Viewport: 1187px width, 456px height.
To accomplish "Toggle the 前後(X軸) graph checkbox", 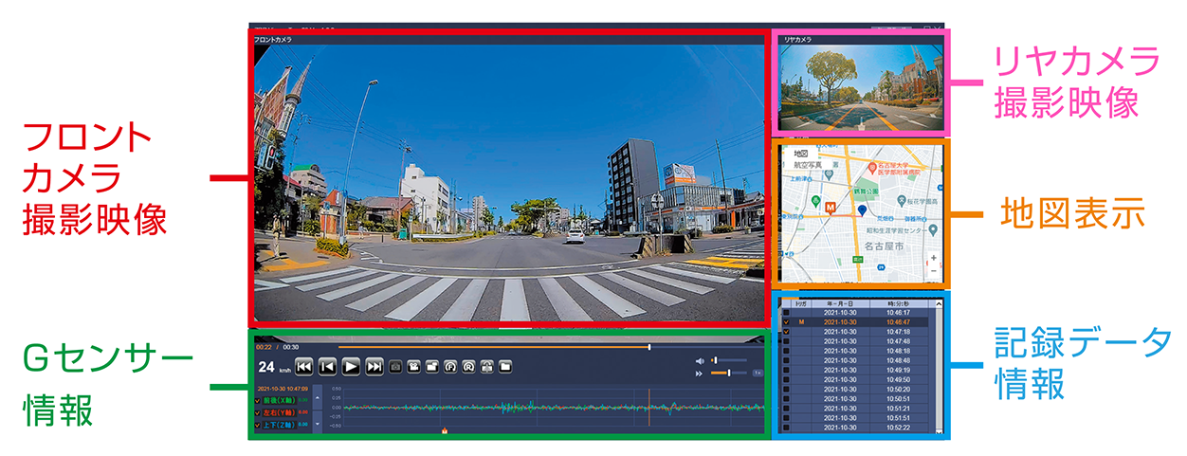I will [260, 400].
